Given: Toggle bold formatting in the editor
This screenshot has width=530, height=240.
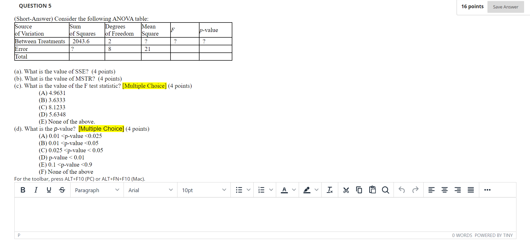Looking at the screenshot, I should pos(23,190).
